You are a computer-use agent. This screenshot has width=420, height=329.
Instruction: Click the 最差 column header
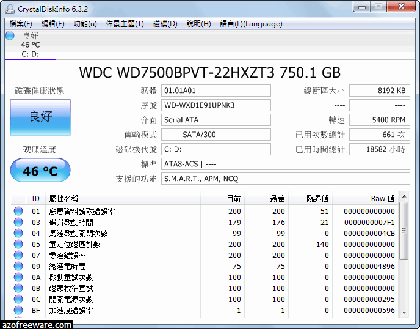point(266,199)
